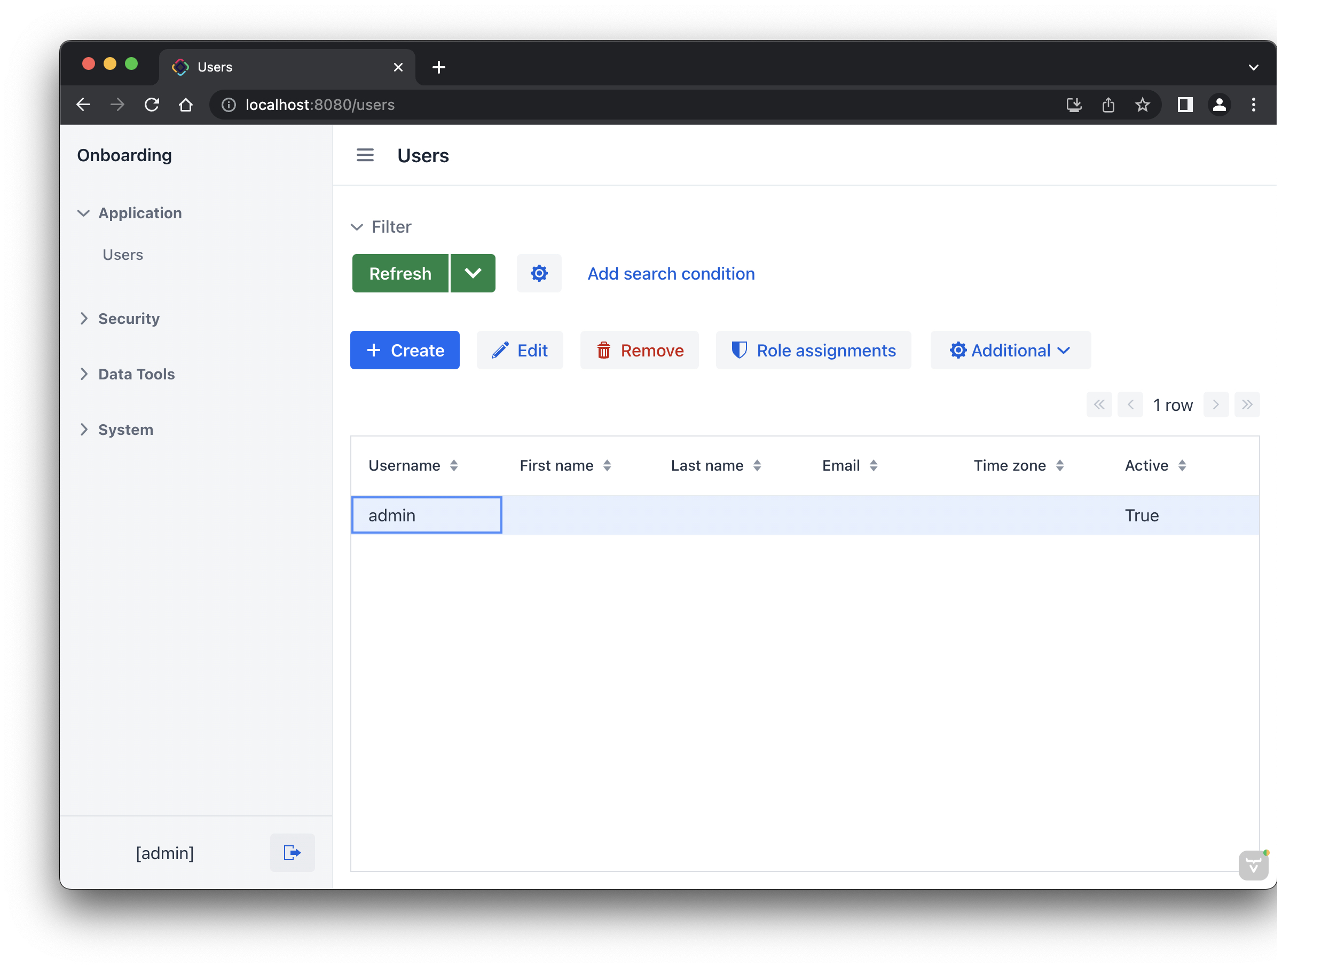
Task: Click the logout icon next to [admin]
Action: pyautogui.click(x=293, y=853)
